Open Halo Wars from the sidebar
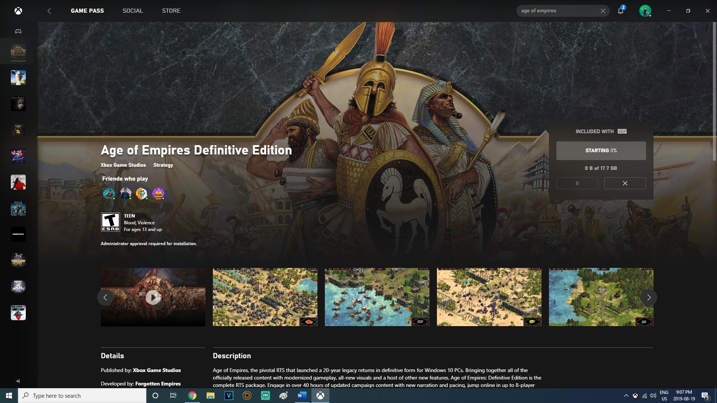The image size is (717, 403). (x=18, y=208)
